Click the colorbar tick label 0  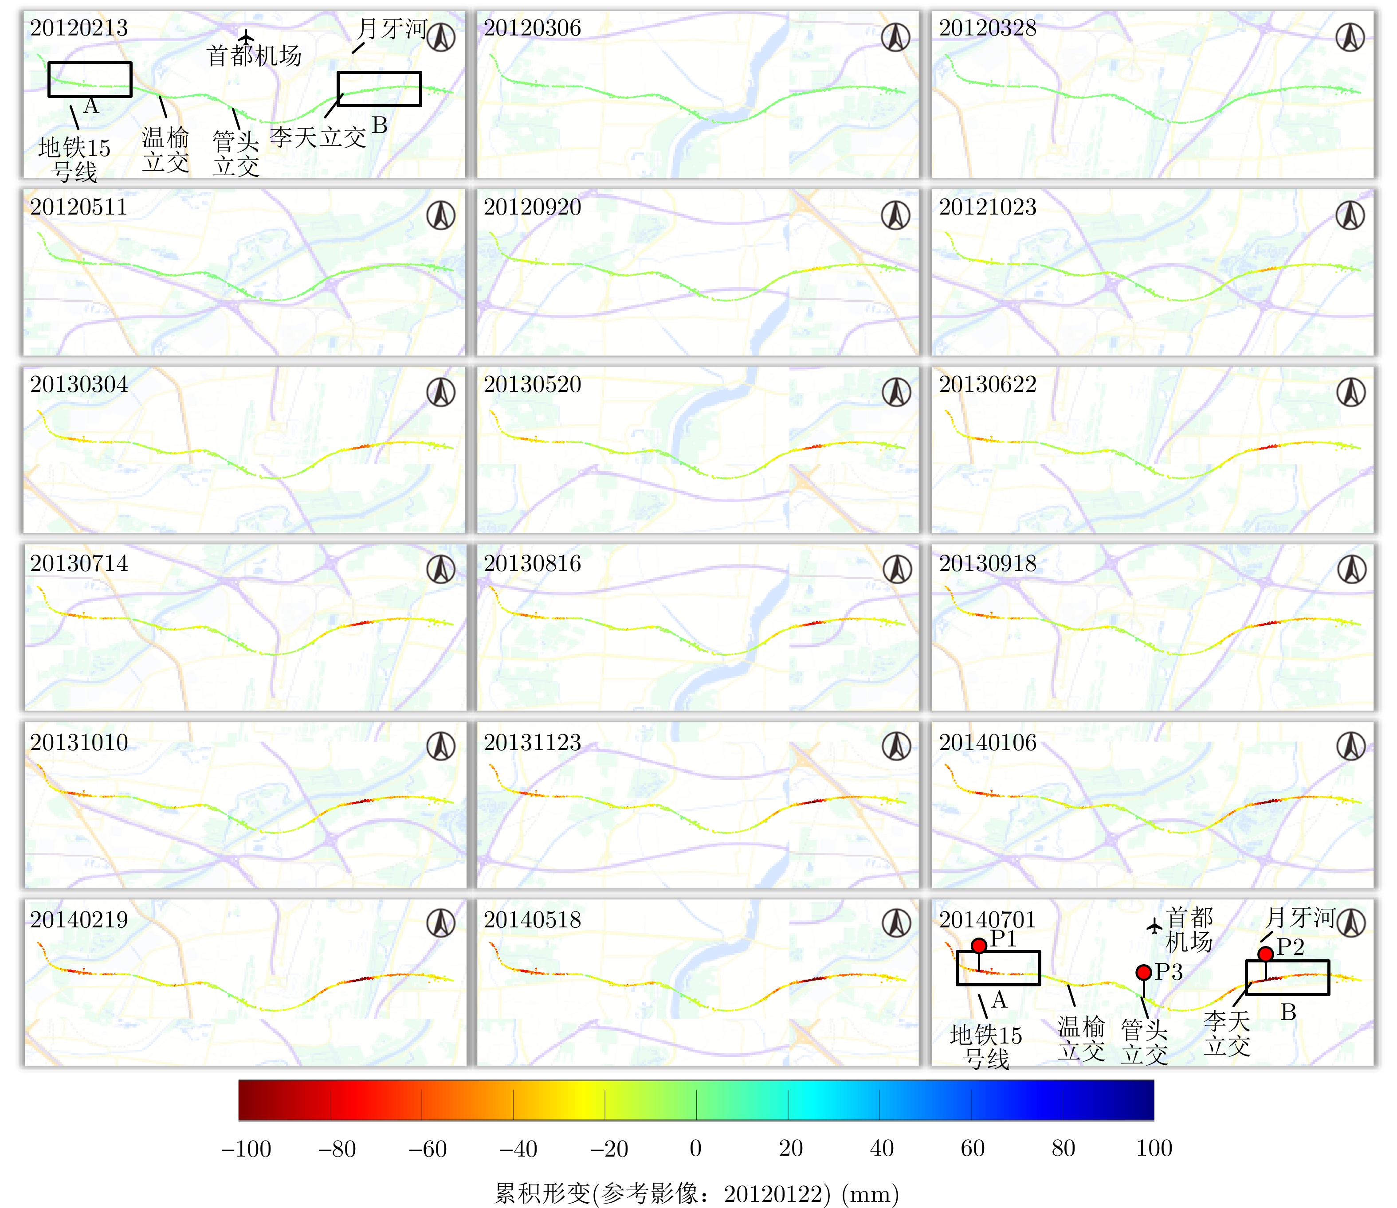pyautogui.click(x=696, y=1148)
